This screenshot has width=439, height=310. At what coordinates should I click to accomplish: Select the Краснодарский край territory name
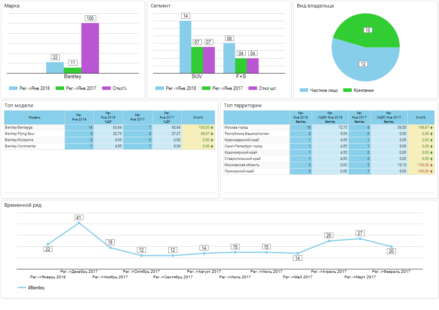click(242, 140)
